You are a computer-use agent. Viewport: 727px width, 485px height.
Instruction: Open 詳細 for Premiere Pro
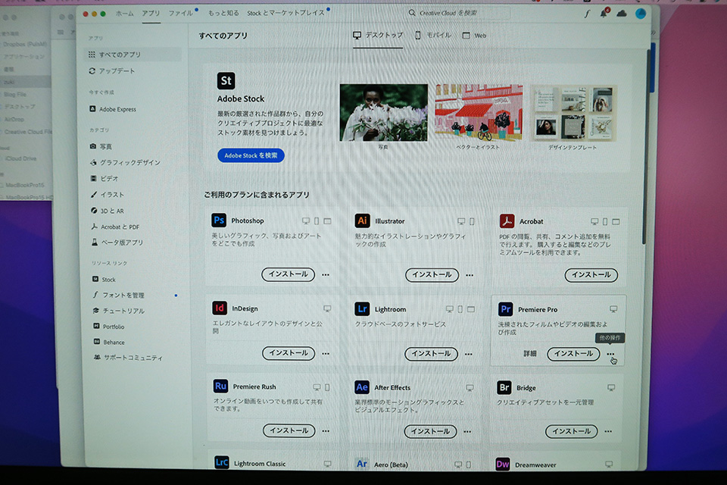coord(530,354)
